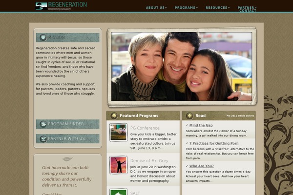Click the Featured Programs heading
The height and width of the screenshot is (195, 293).
[139, 116]
